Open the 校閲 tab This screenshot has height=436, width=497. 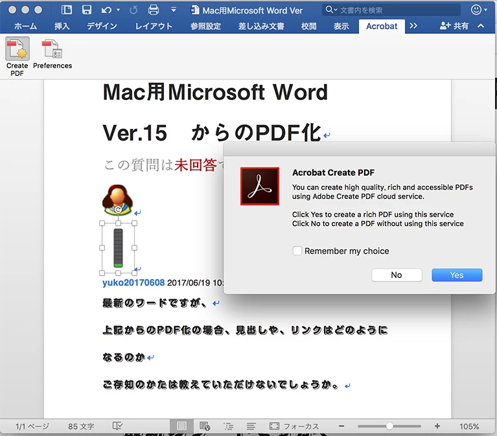pyautogui.click(x=308, y=26)
